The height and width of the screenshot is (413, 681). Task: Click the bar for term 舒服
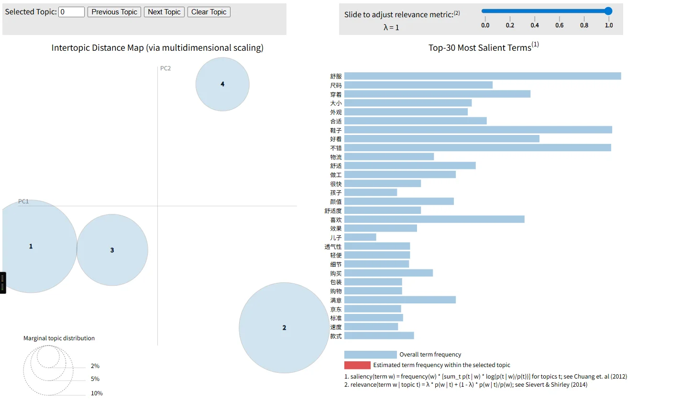tap(483, 76)
